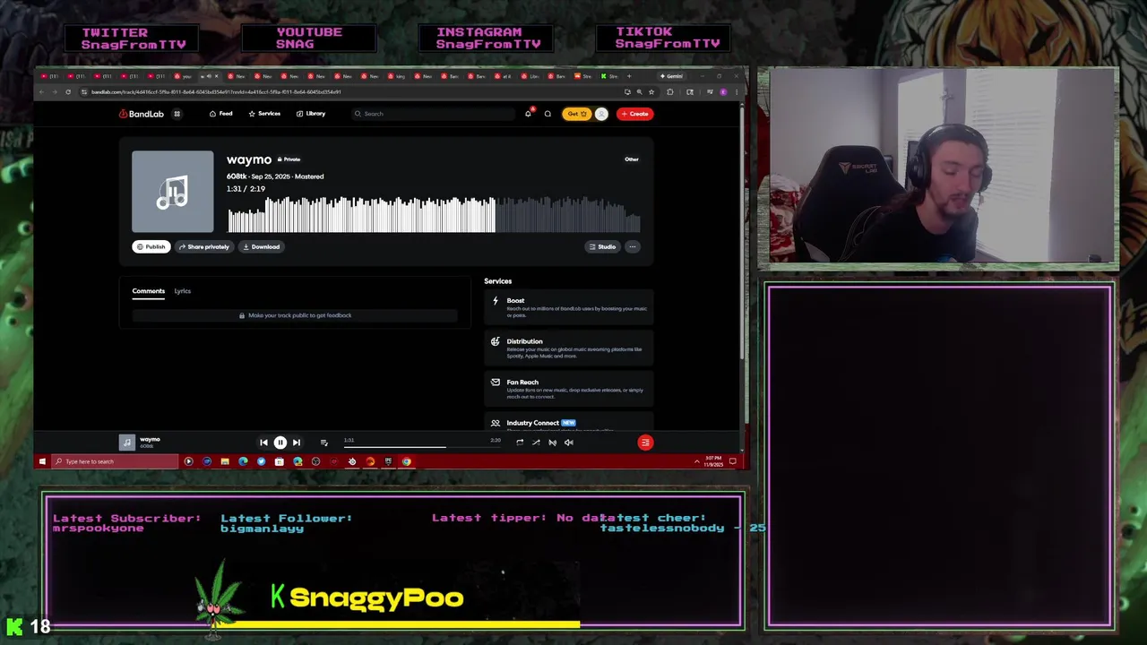Open the Gemini button in browser

point(671,76)
